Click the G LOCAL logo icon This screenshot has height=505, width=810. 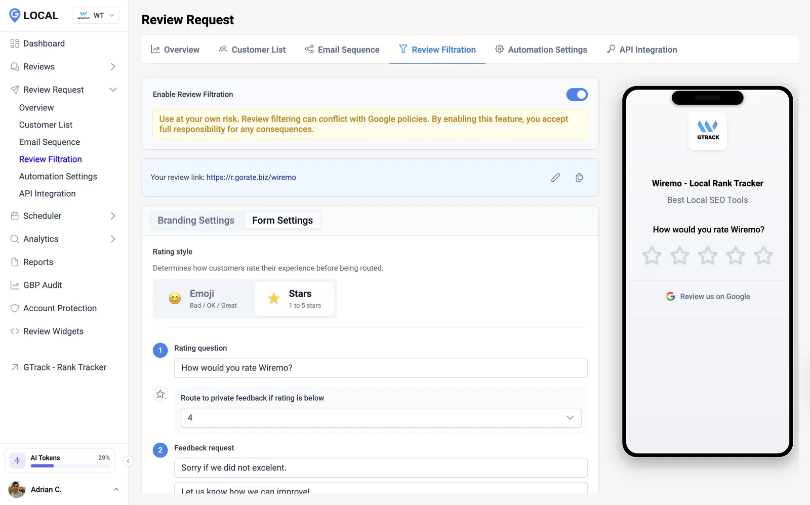coord(15,15)
